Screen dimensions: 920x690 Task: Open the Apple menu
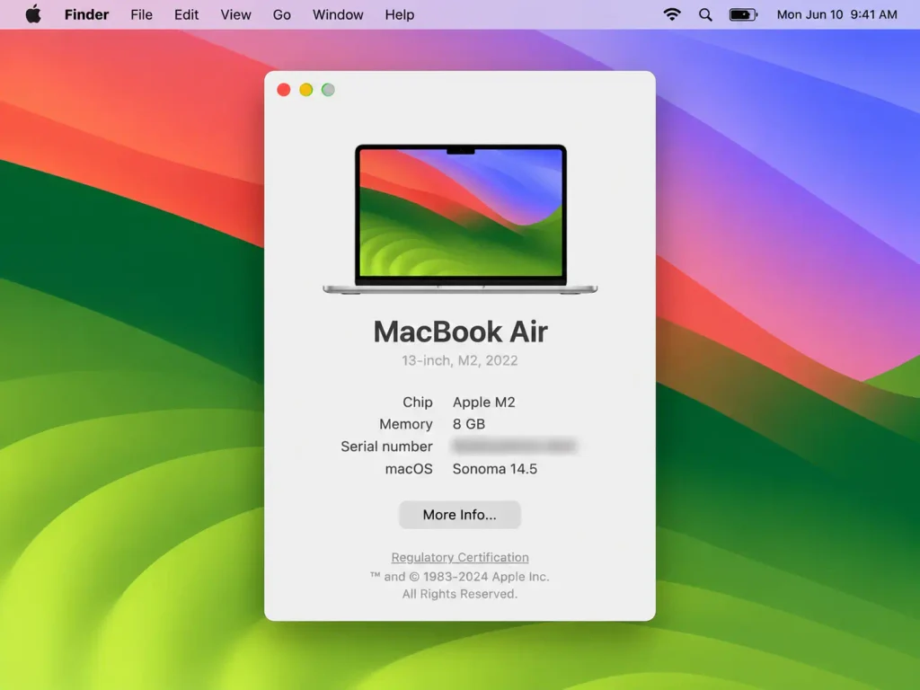(x=33, y=14)
